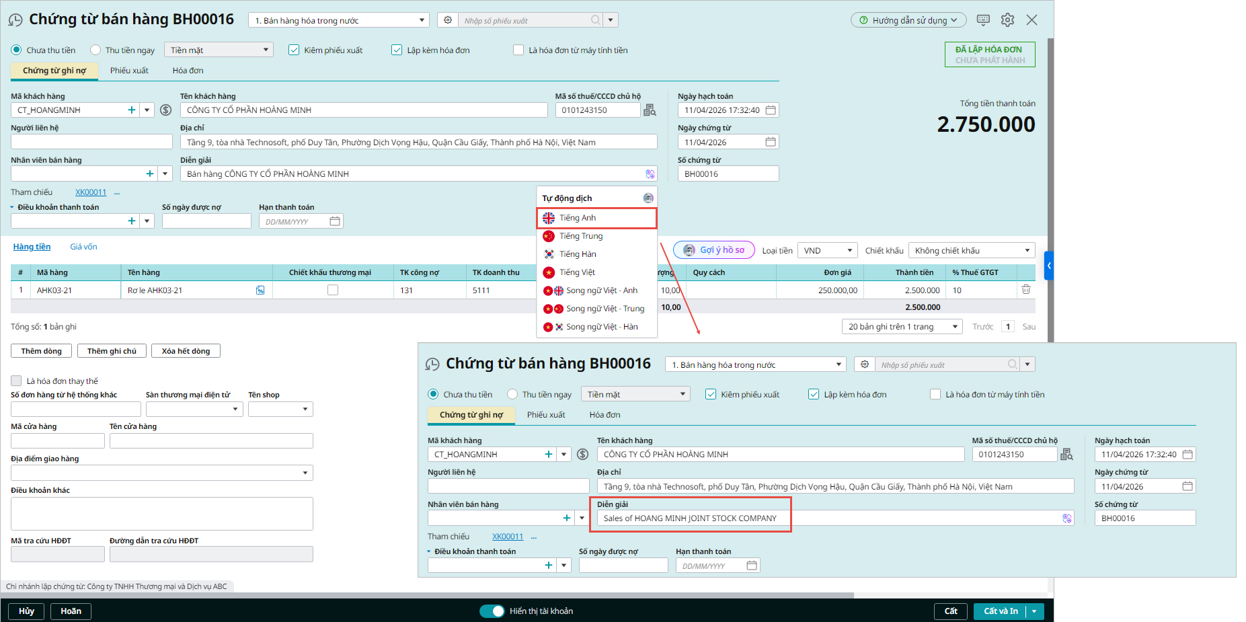Click the keyboard shortcuts icon

[982, 20]
